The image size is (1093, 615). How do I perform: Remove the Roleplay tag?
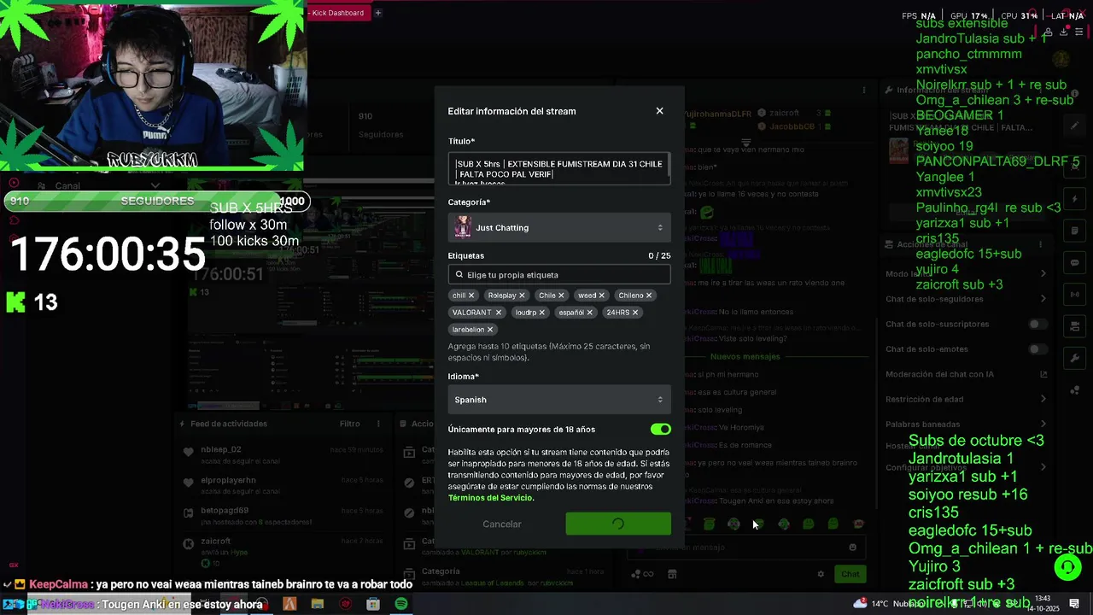click(522, 296)
